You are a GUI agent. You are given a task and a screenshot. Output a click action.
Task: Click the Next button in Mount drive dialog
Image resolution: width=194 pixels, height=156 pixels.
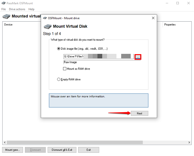click(139, 113)
